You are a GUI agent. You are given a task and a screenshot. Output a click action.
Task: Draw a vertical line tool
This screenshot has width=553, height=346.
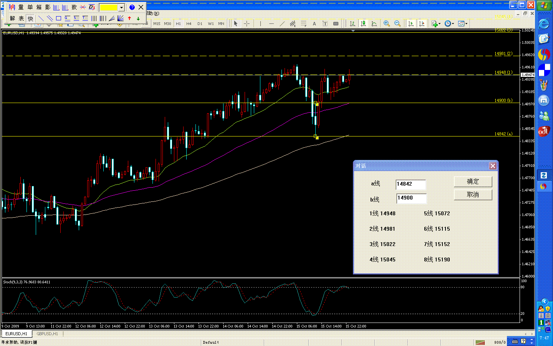tap(260, 23)
